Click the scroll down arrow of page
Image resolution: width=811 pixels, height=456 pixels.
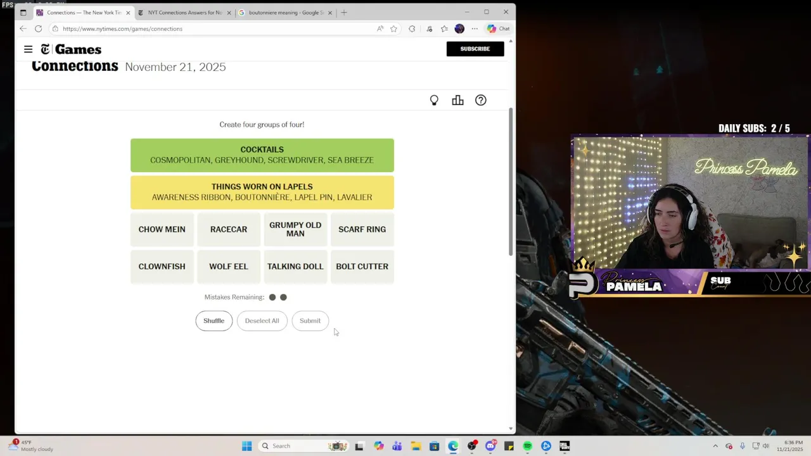511,429
